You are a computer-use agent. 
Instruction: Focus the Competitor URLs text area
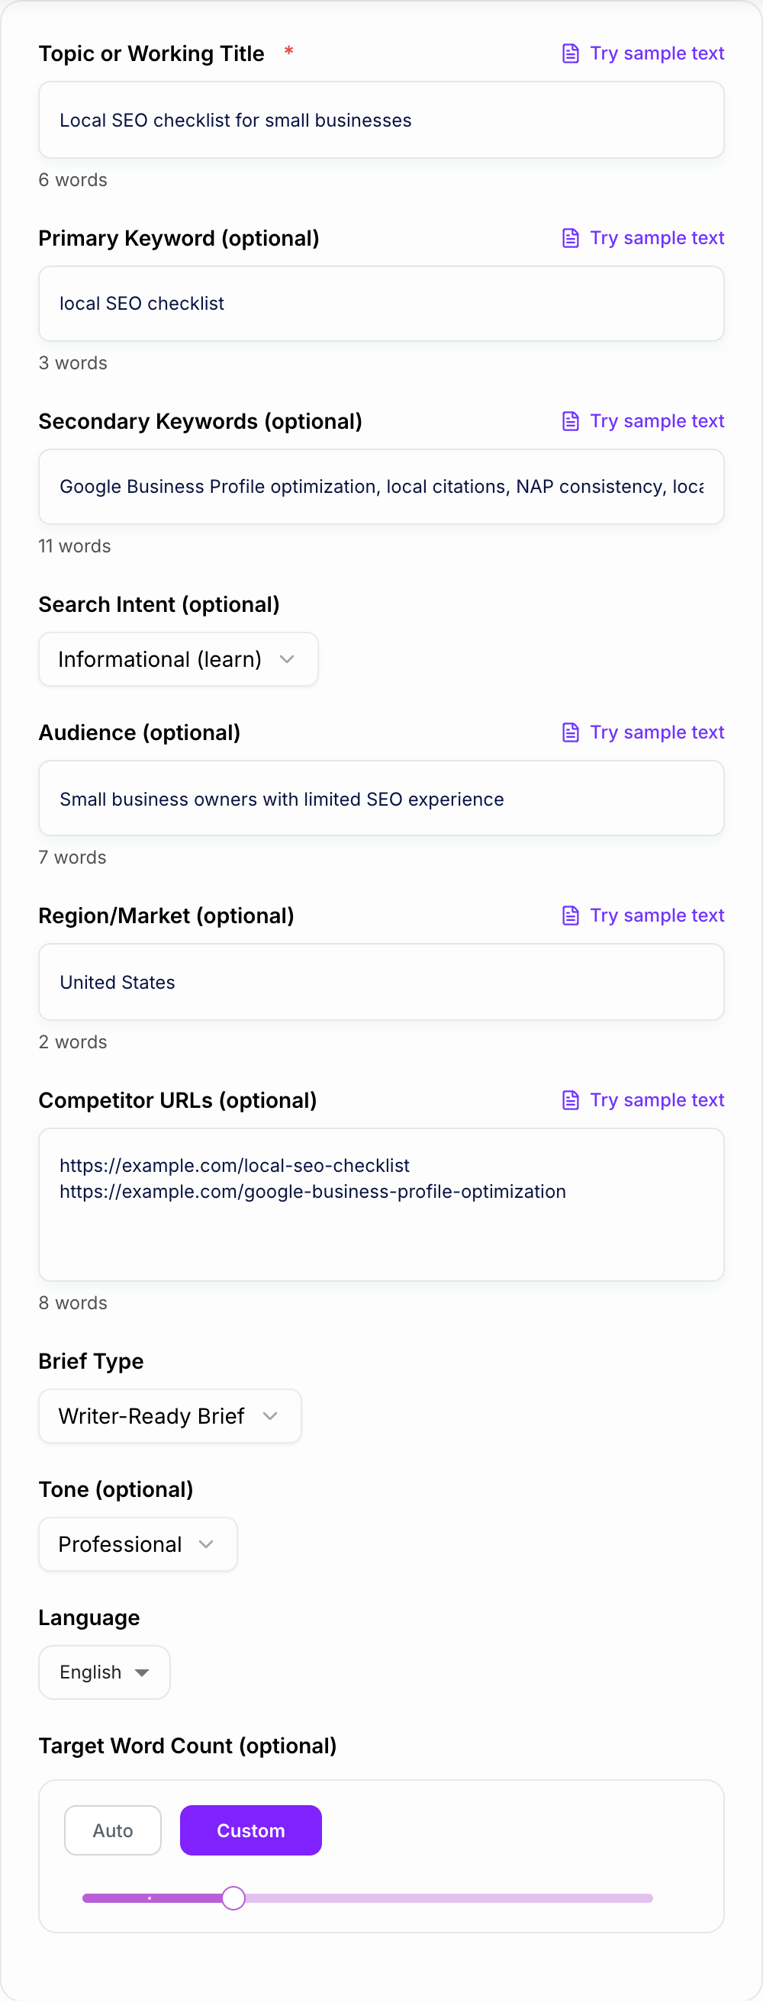pos(381,1205)
